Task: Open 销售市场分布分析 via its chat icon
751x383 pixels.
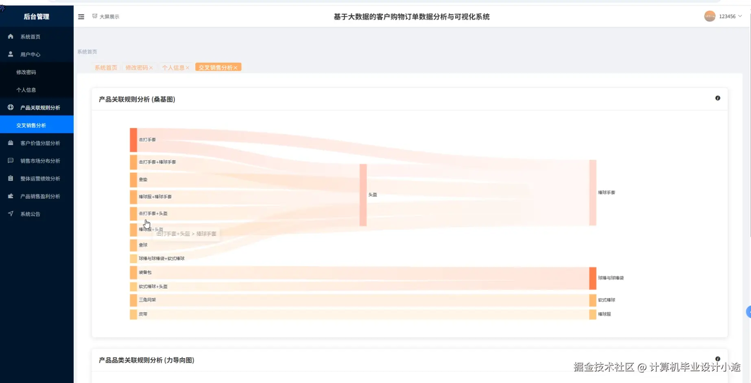Action: 10,160
